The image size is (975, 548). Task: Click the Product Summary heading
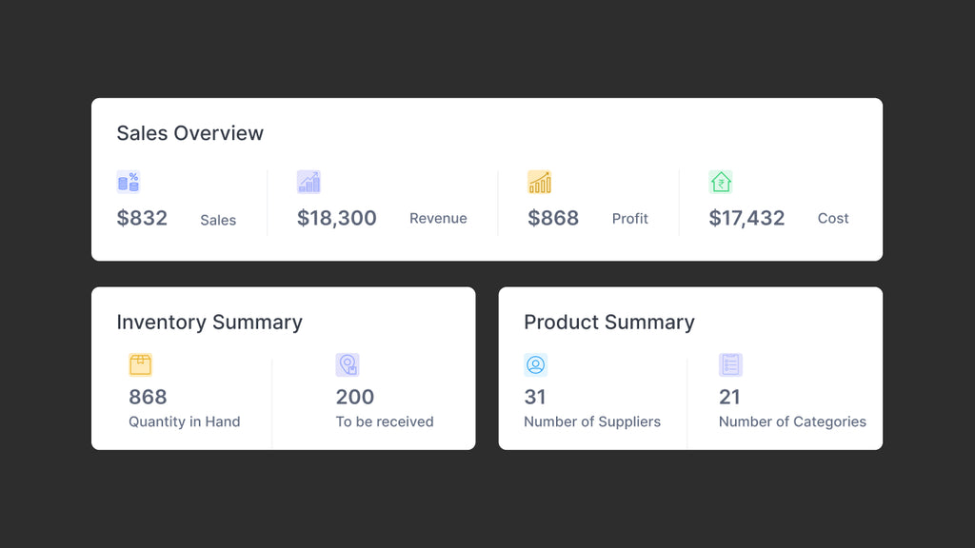pyautogui.click(x=609, y=323)
